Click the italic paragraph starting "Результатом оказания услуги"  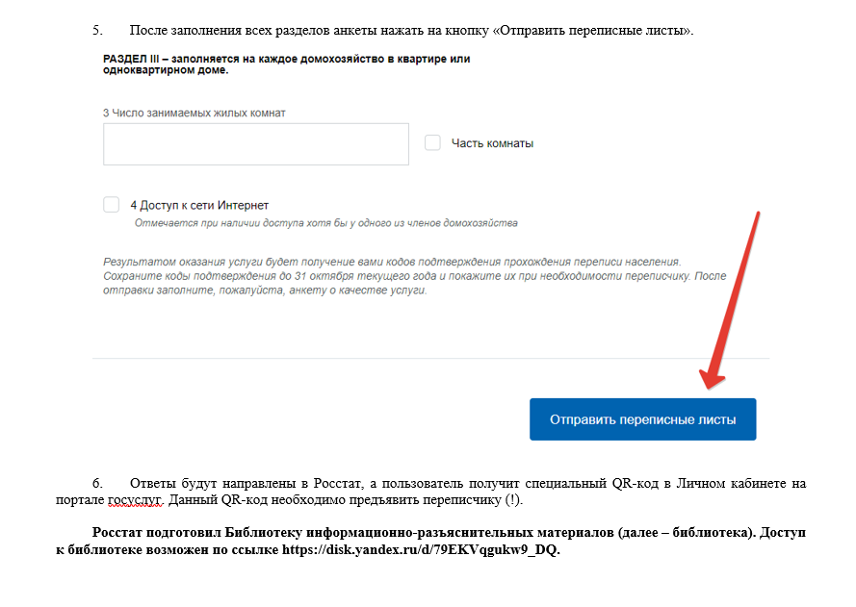[x=415, y=276]
